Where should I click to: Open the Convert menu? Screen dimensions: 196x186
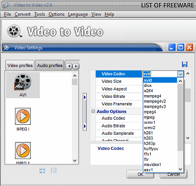[x=23, y=14]
